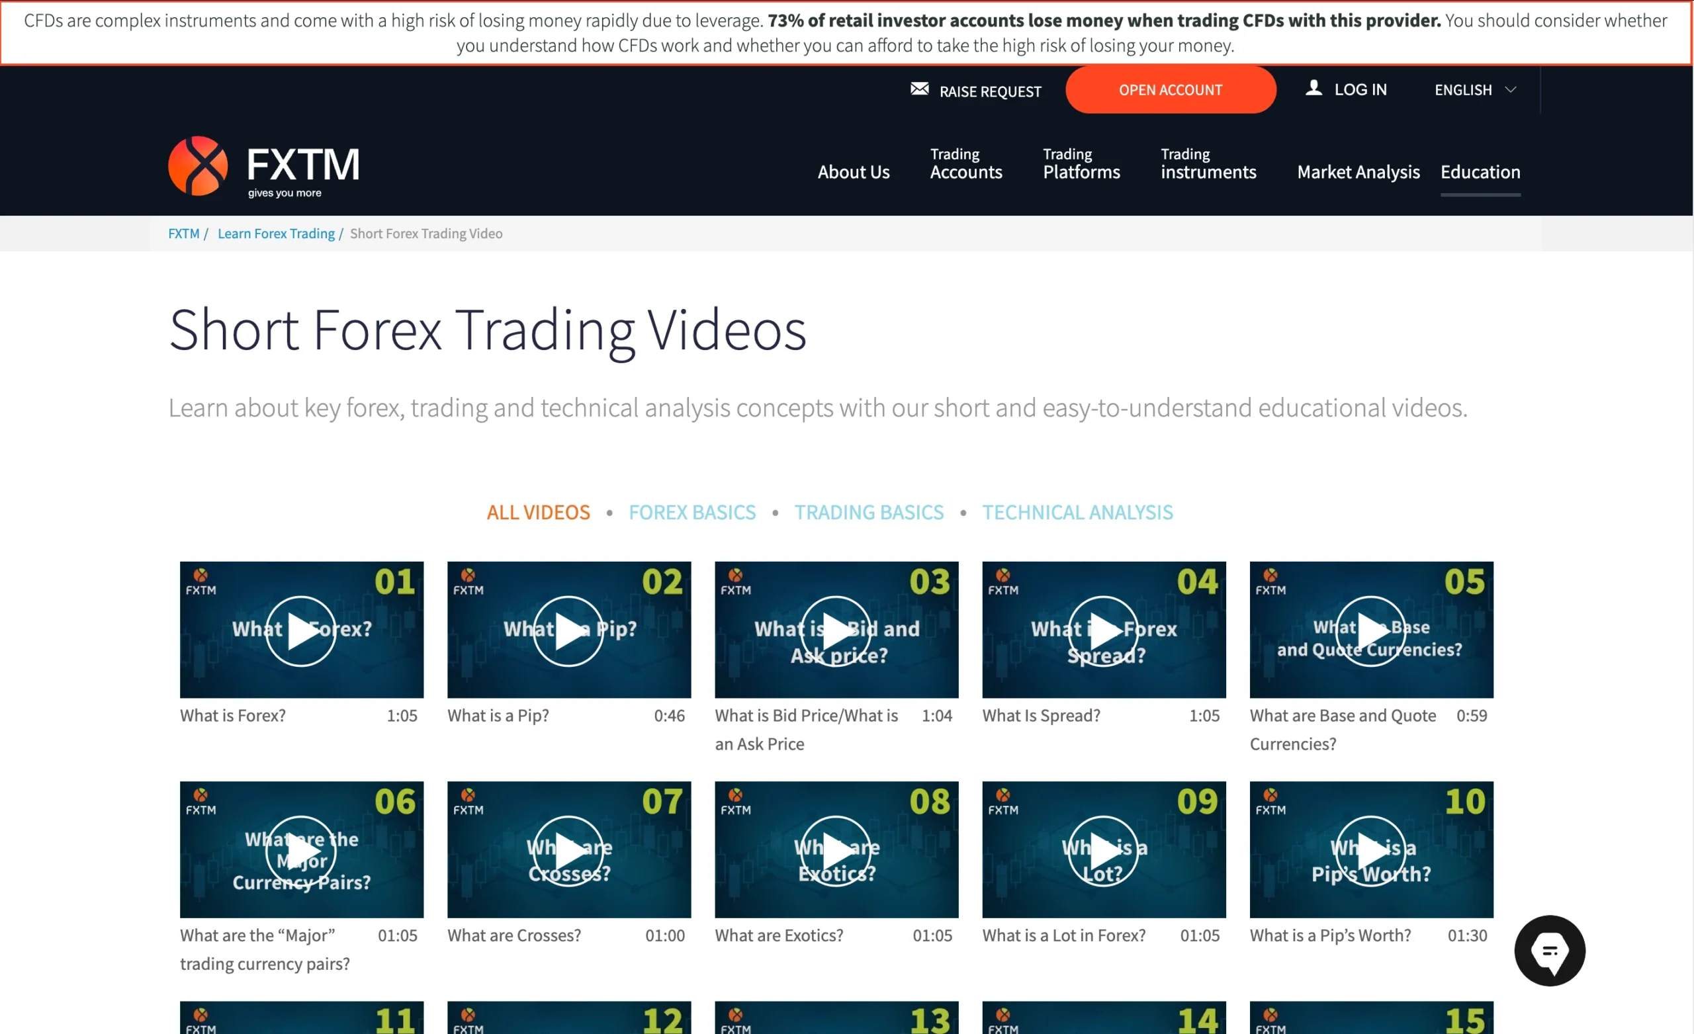Go to FXTM breadcrumb link

tap(183, 234)
